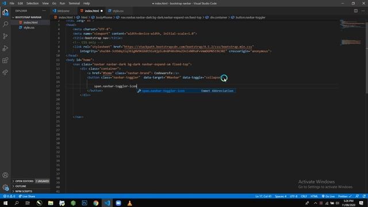This screenshot has width=368, height=207.
Task: Click the feedback icon in status bar
Action: tap(357, 196)
